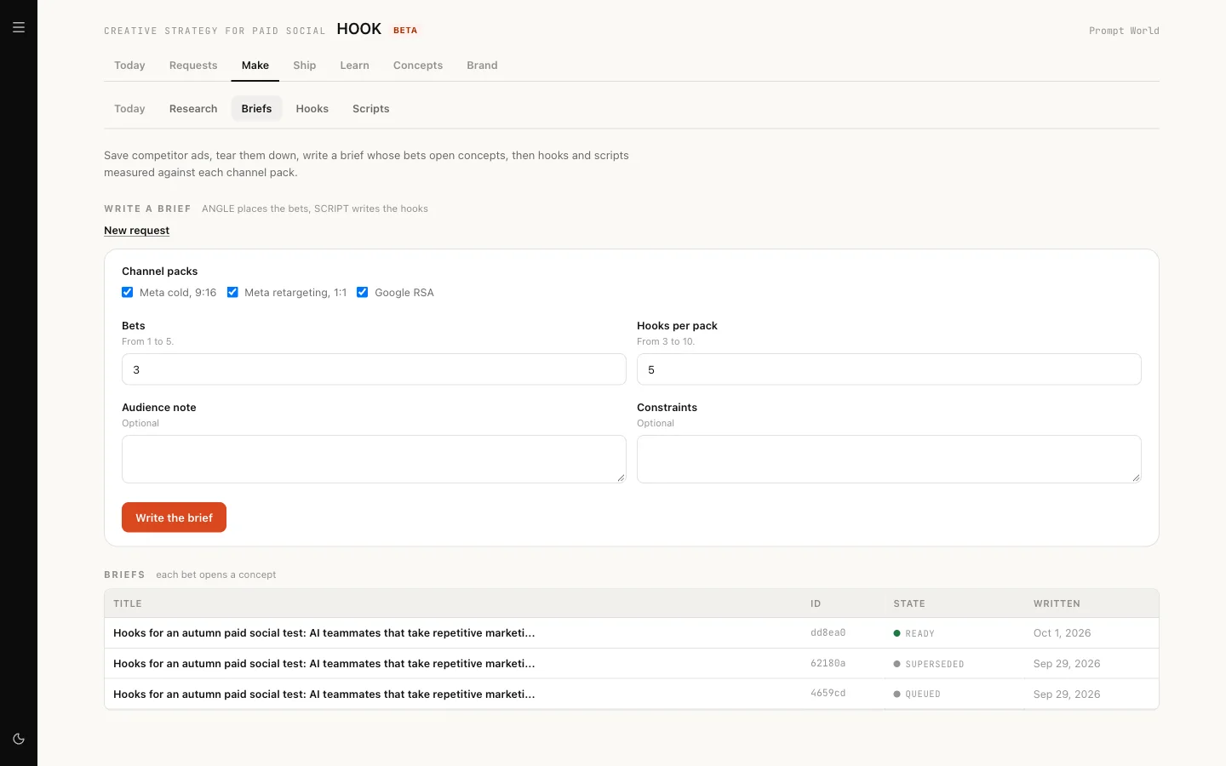1226x766 pixels.
Task: Open the brief with ID dd8ea0
Action: tap(632, 633)
